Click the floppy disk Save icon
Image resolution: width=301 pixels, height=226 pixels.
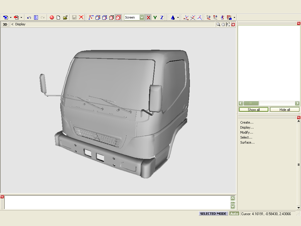point(74,17)
